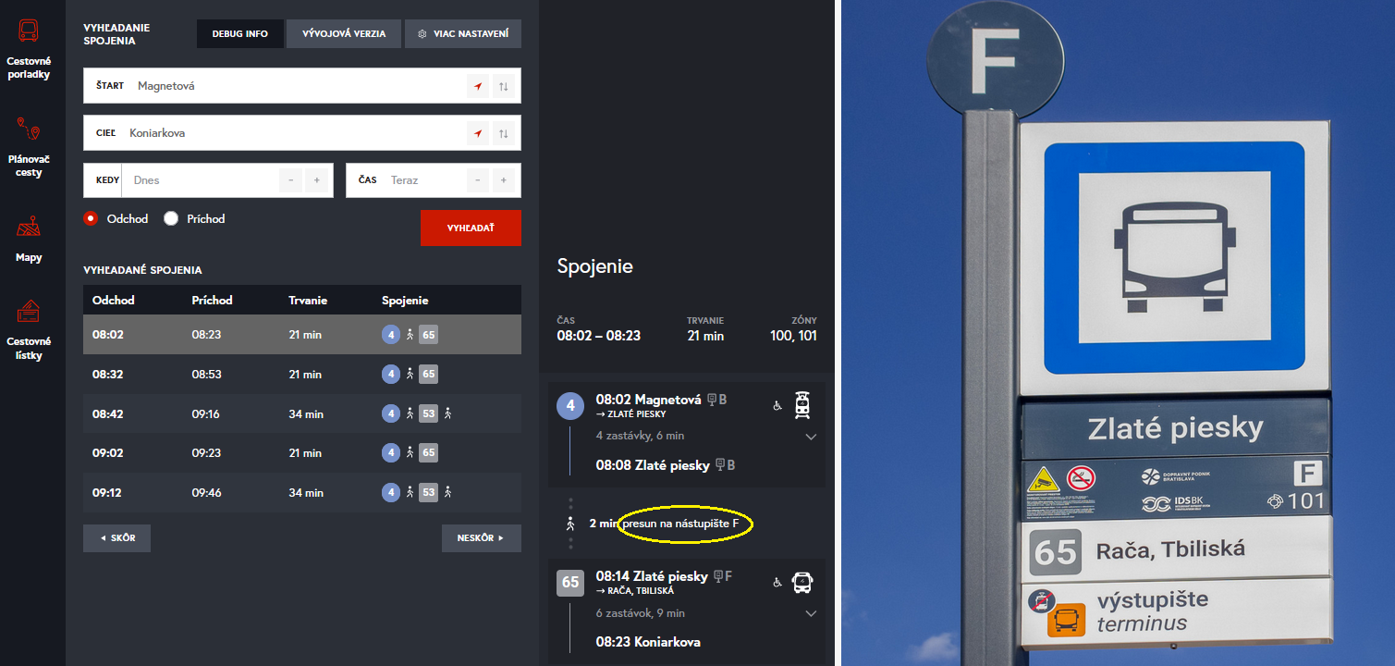
Task: Select the Príchod radio button
Action: (x=171, y=219)
